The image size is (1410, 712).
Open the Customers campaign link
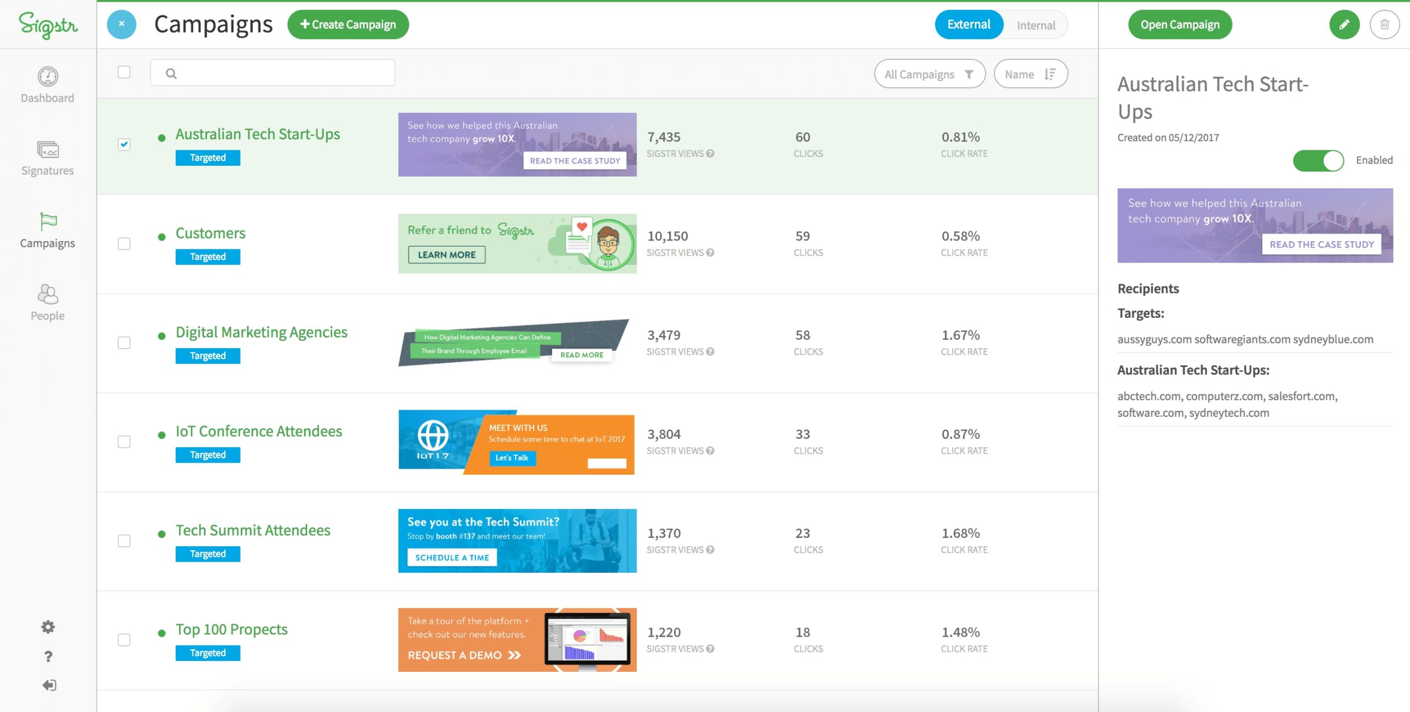coord(210,233)
